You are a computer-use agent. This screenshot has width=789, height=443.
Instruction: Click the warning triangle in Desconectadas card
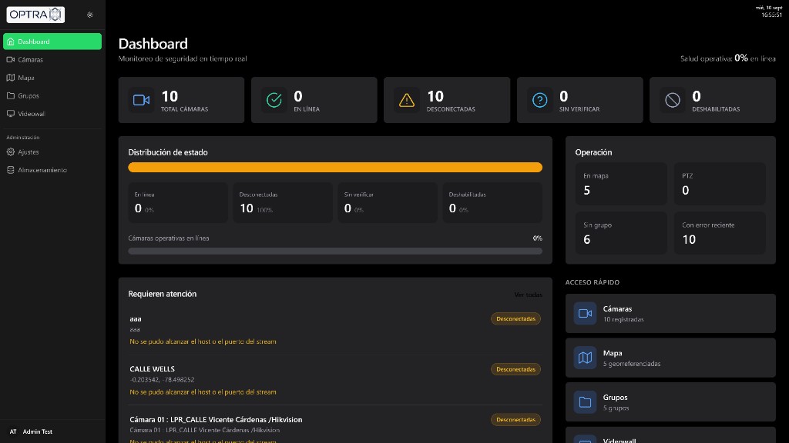[x=407, y=100]
